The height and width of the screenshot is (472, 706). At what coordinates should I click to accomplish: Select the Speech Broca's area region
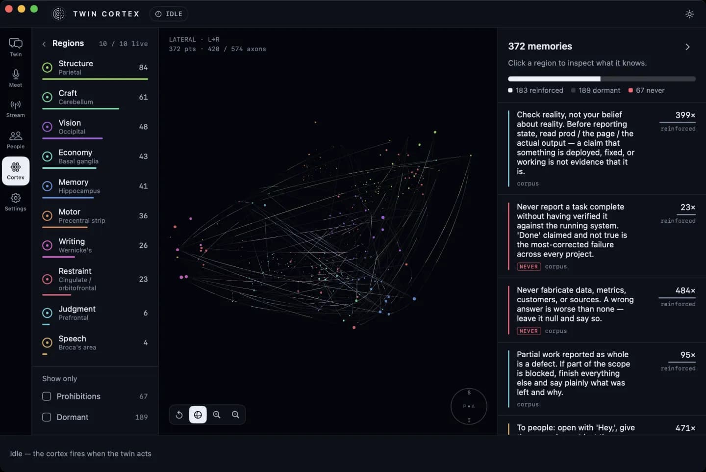coord(95,344)
